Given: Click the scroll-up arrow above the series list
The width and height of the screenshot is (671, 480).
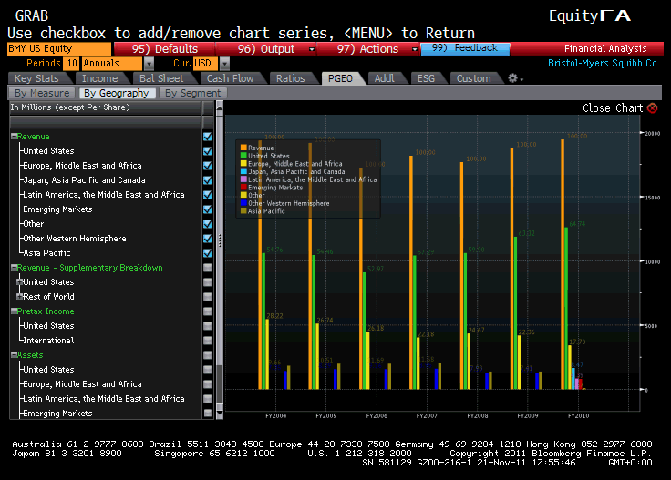Looking at the screenshot, I should [x=219, y=107].
